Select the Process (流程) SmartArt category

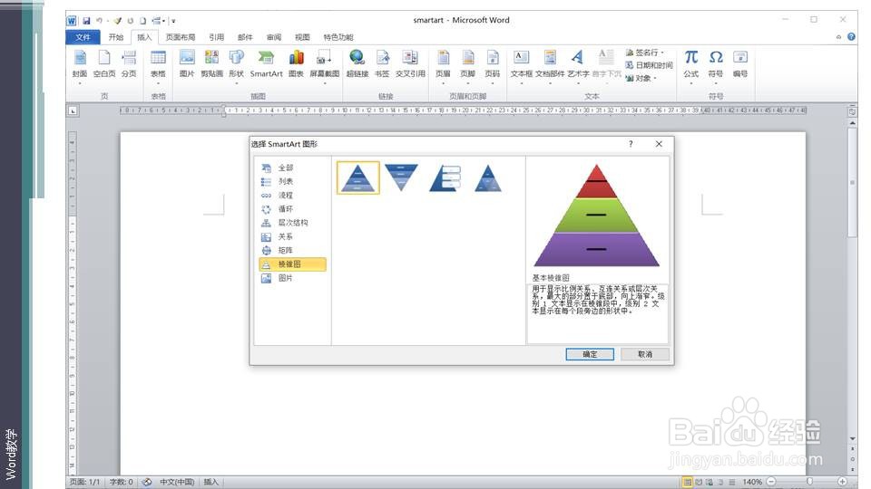pos(292,196)
